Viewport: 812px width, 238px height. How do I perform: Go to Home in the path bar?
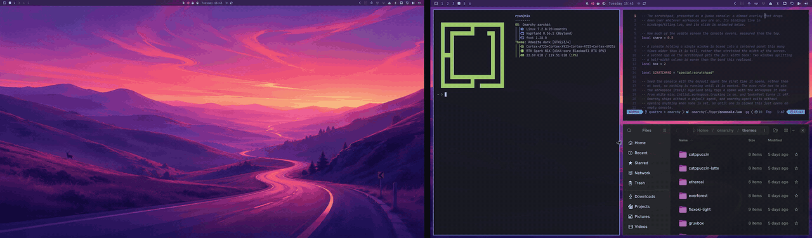[702, 130]
